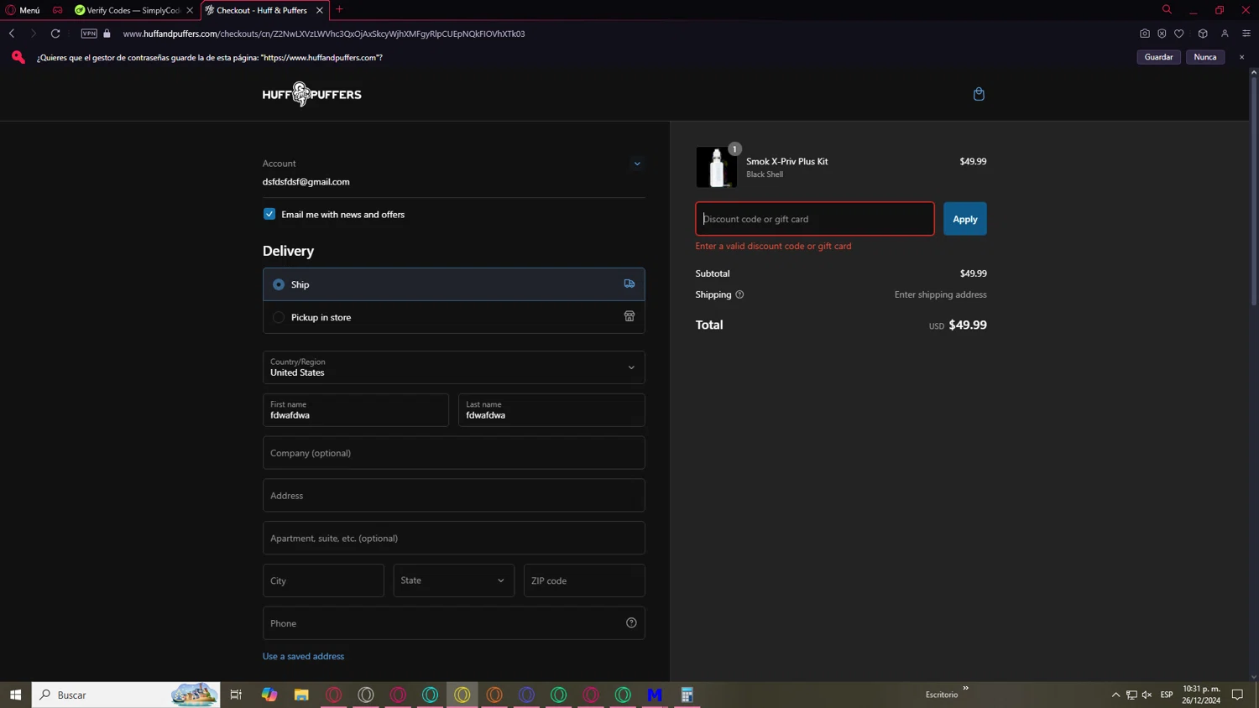The height and width of the screenshot is (708, 1259).
Task: Open the State dropdown
Action: 453,580
